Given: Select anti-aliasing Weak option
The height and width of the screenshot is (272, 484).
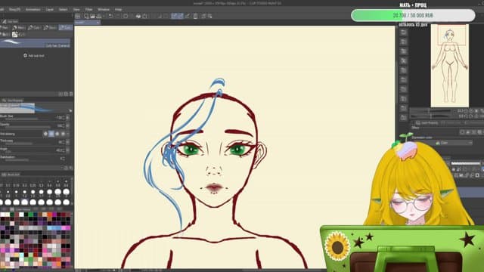Looking at the screenshot, I should click(x=51, y=134).
